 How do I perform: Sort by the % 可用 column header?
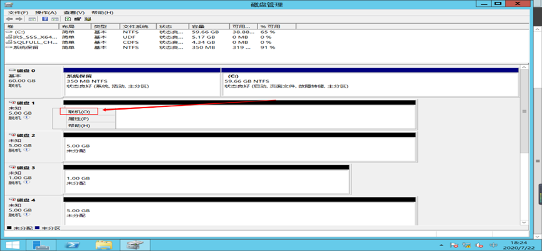tap(276, 26)
